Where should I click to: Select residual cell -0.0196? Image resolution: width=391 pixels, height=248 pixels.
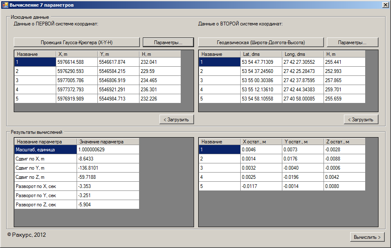click(x=303, y=177)
